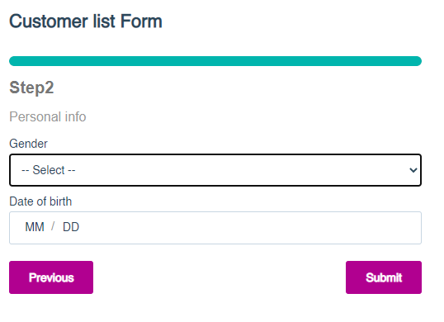Click the "-- Select --" placeholder text
Image resolution: width=444 pixels, height=322 pixels.
[49, 170]
